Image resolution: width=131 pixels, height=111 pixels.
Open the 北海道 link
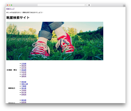[24, 64]
